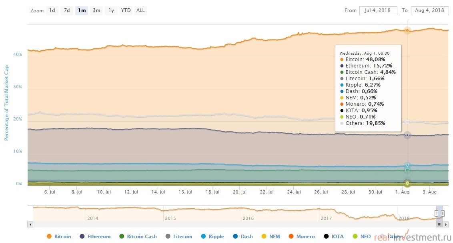Image resolution: width=453 pixels, height=243 pixels.
Task: Toggle Bitcoin series in legend
Action: click(59, 236)
